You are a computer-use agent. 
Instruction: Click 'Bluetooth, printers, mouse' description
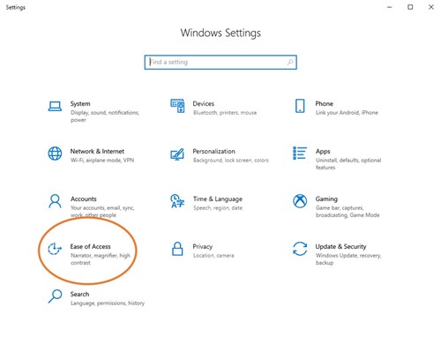(x=225, y=113)
